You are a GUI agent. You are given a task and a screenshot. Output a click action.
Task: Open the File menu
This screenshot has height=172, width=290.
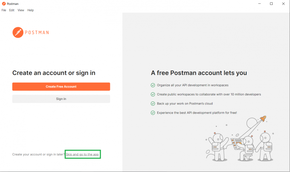(4, 10)
